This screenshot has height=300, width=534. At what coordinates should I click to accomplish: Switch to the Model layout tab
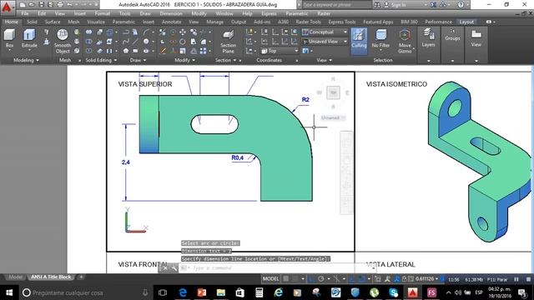point(15,277)
